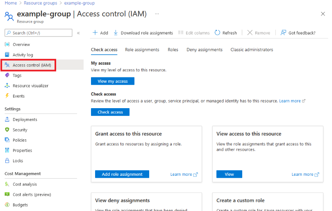The width and height of the screenshot is (332, 211).
Task: Open Cost alerts (preview) label
Action: (32, 195)
